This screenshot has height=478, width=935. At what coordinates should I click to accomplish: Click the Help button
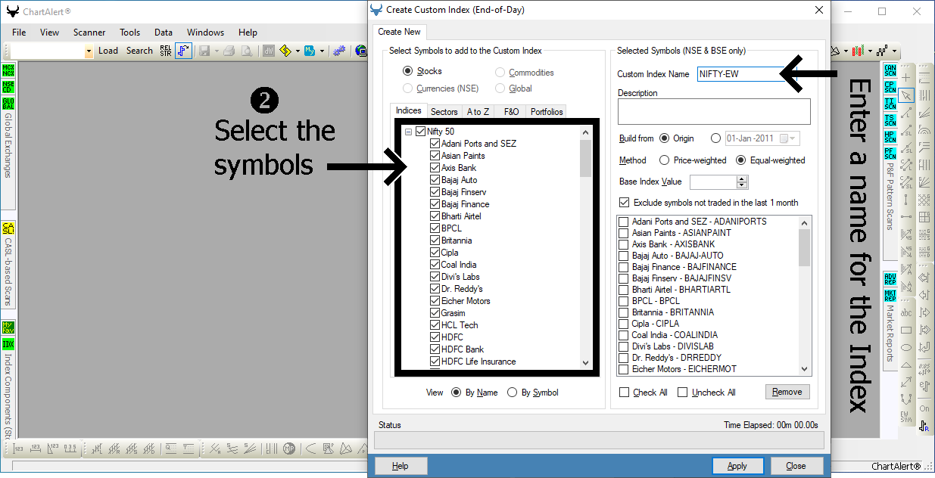point(400,466)
